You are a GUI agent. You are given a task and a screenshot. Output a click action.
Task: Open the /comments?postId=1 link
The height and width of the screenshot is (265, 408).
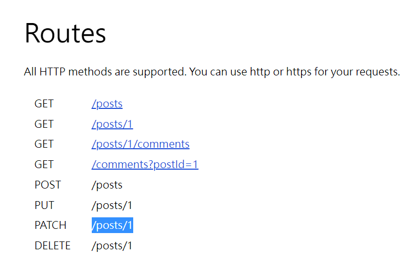[145, 164]
